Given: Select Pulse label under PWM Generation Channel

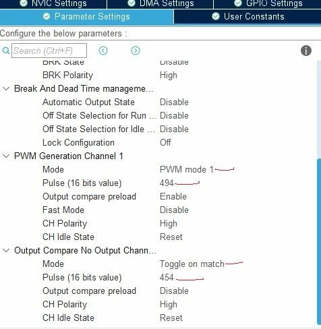Looking at the screenshot, I should [82, 183].
